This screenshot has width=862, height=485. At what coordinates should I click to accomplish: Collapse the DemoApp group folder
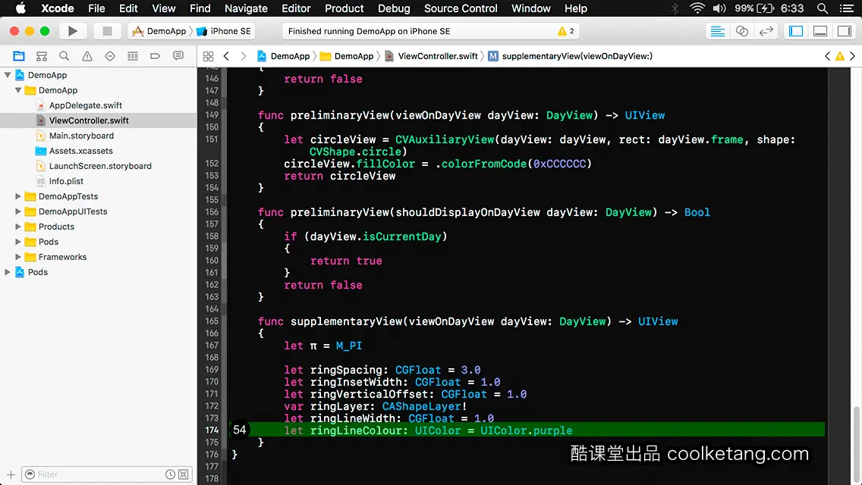pos(18,90)
